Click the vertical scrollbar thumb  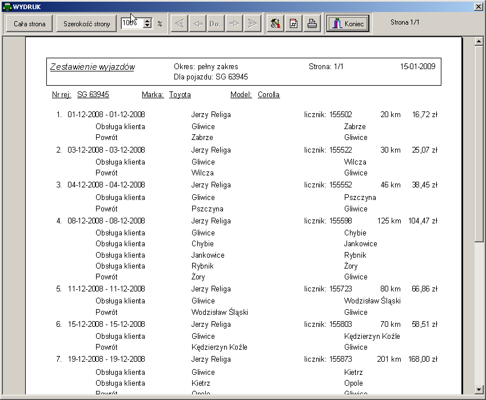click(479, 144)
